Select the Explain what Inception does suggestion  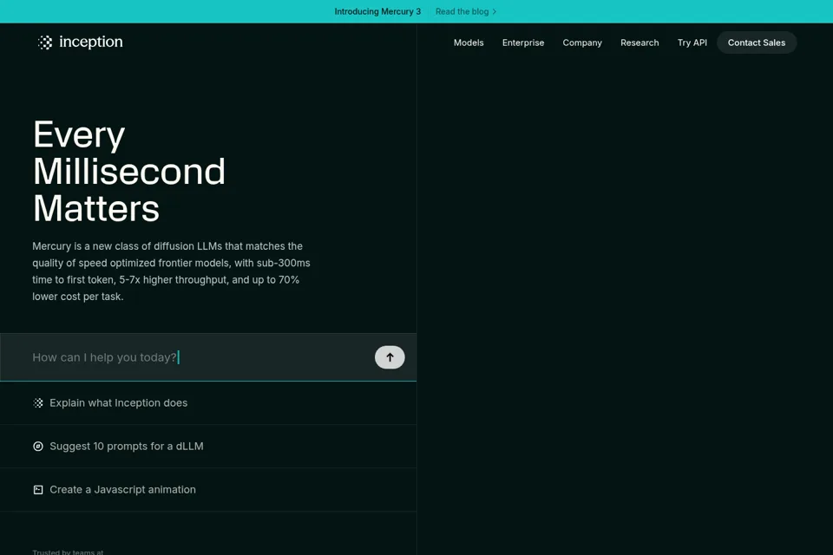click(x=208, y=403)
